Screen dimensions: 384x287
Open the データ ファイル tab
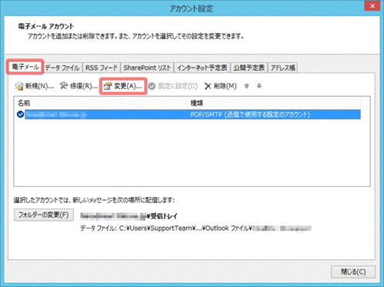pyautogui.click(x=62, y=68)
